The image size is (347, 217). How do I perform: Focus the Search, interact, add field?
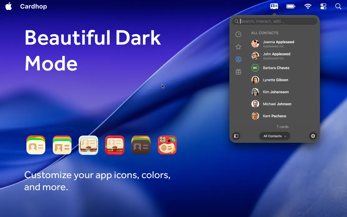coord(274,21)
